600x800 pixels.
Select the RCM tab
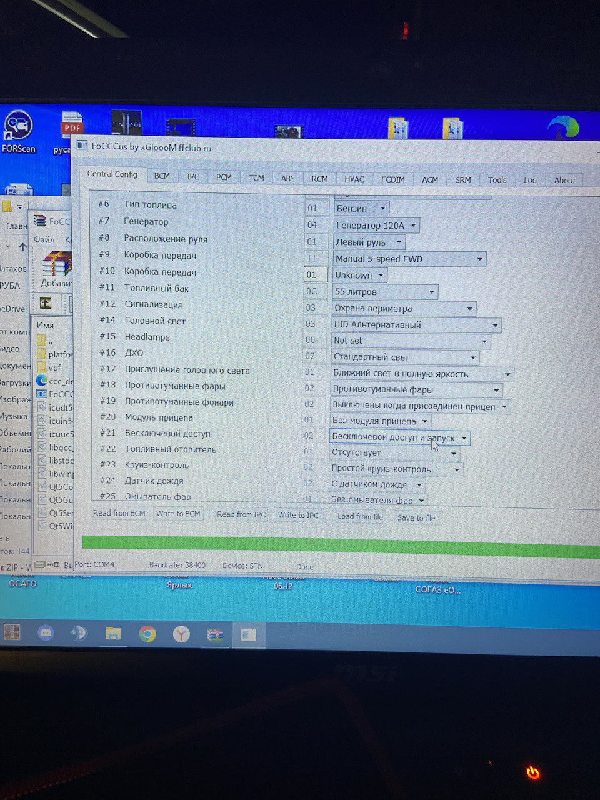click(x=320, y=179)
